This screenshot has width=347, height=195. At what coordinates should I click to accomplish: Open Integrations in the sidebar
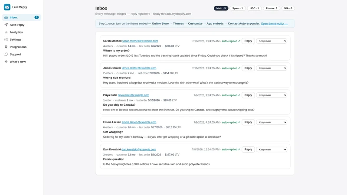click(21, 47)
